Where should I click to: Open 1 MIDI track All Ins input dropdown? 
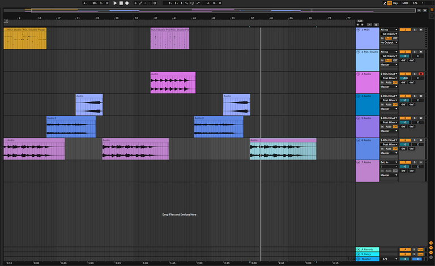(x=389, y=29)
